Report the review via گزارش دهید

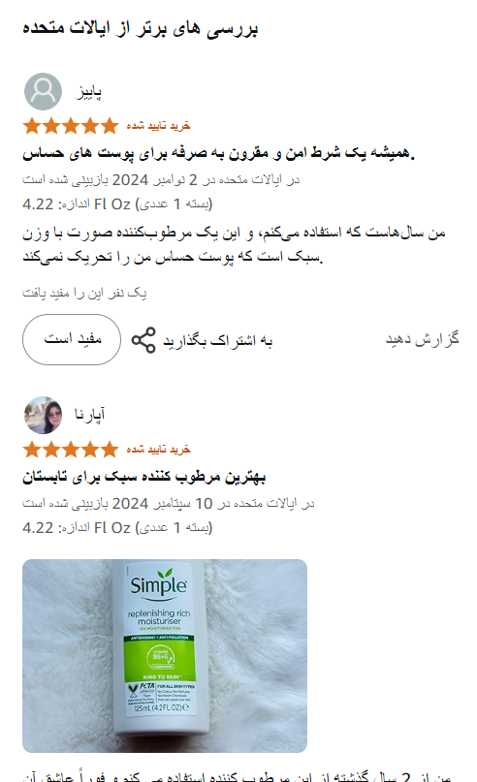click(422, 338)
